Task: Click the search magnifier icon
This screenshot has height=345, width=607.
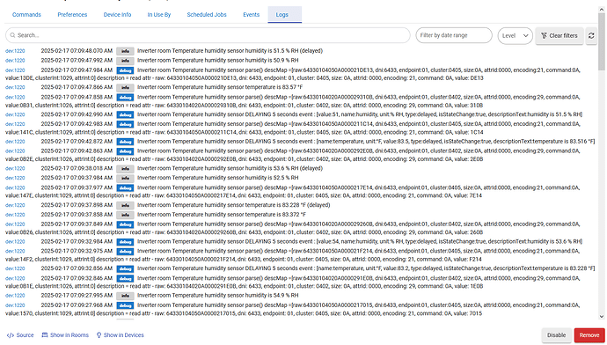Action: 13,35
